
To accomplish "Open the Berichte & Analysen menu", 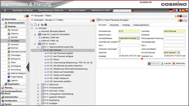I will click(77, 11).
